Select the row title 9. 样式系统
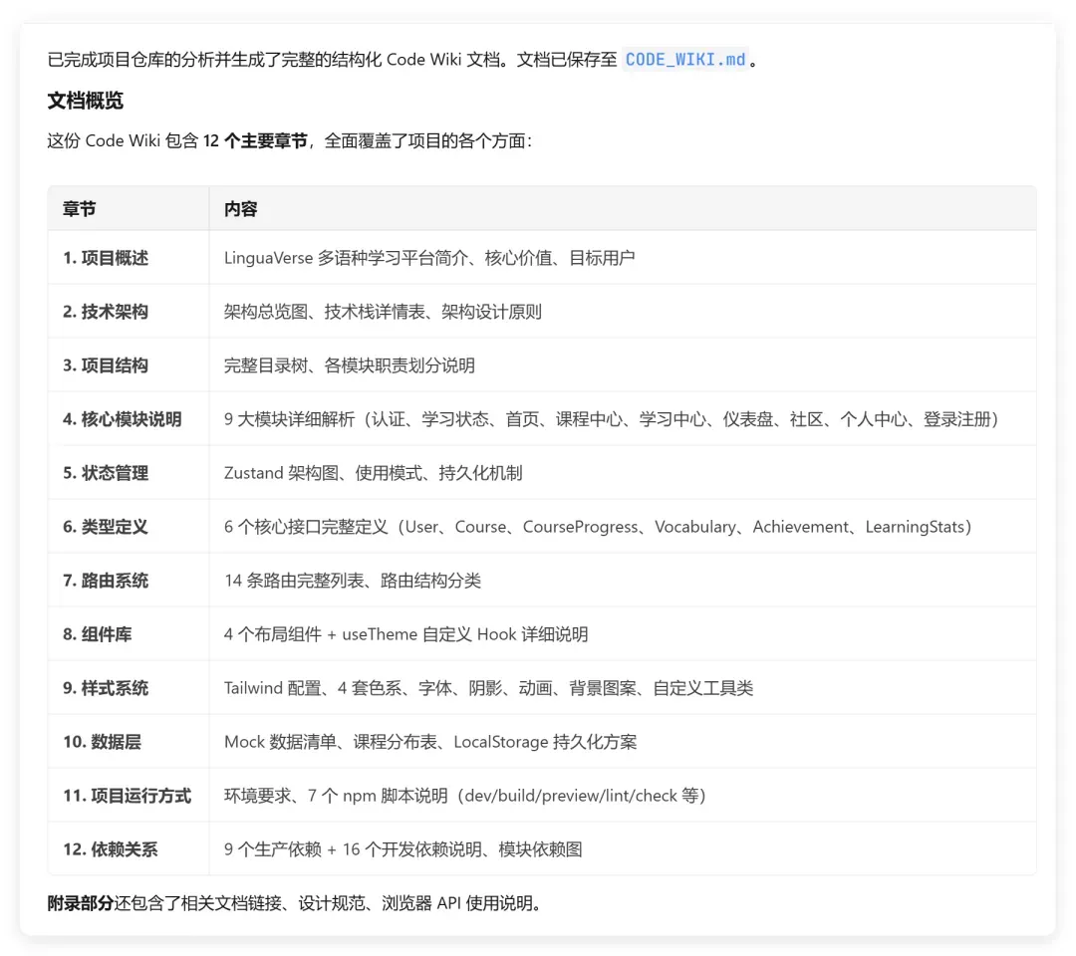The width and height of the screenshot is (1076, 956). [x=106, y=688]
